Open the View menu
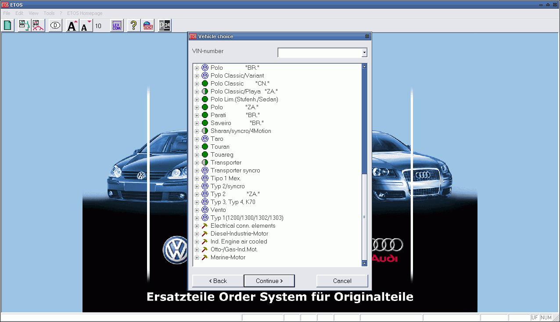 pyautogui.click(x=33, y=13)
